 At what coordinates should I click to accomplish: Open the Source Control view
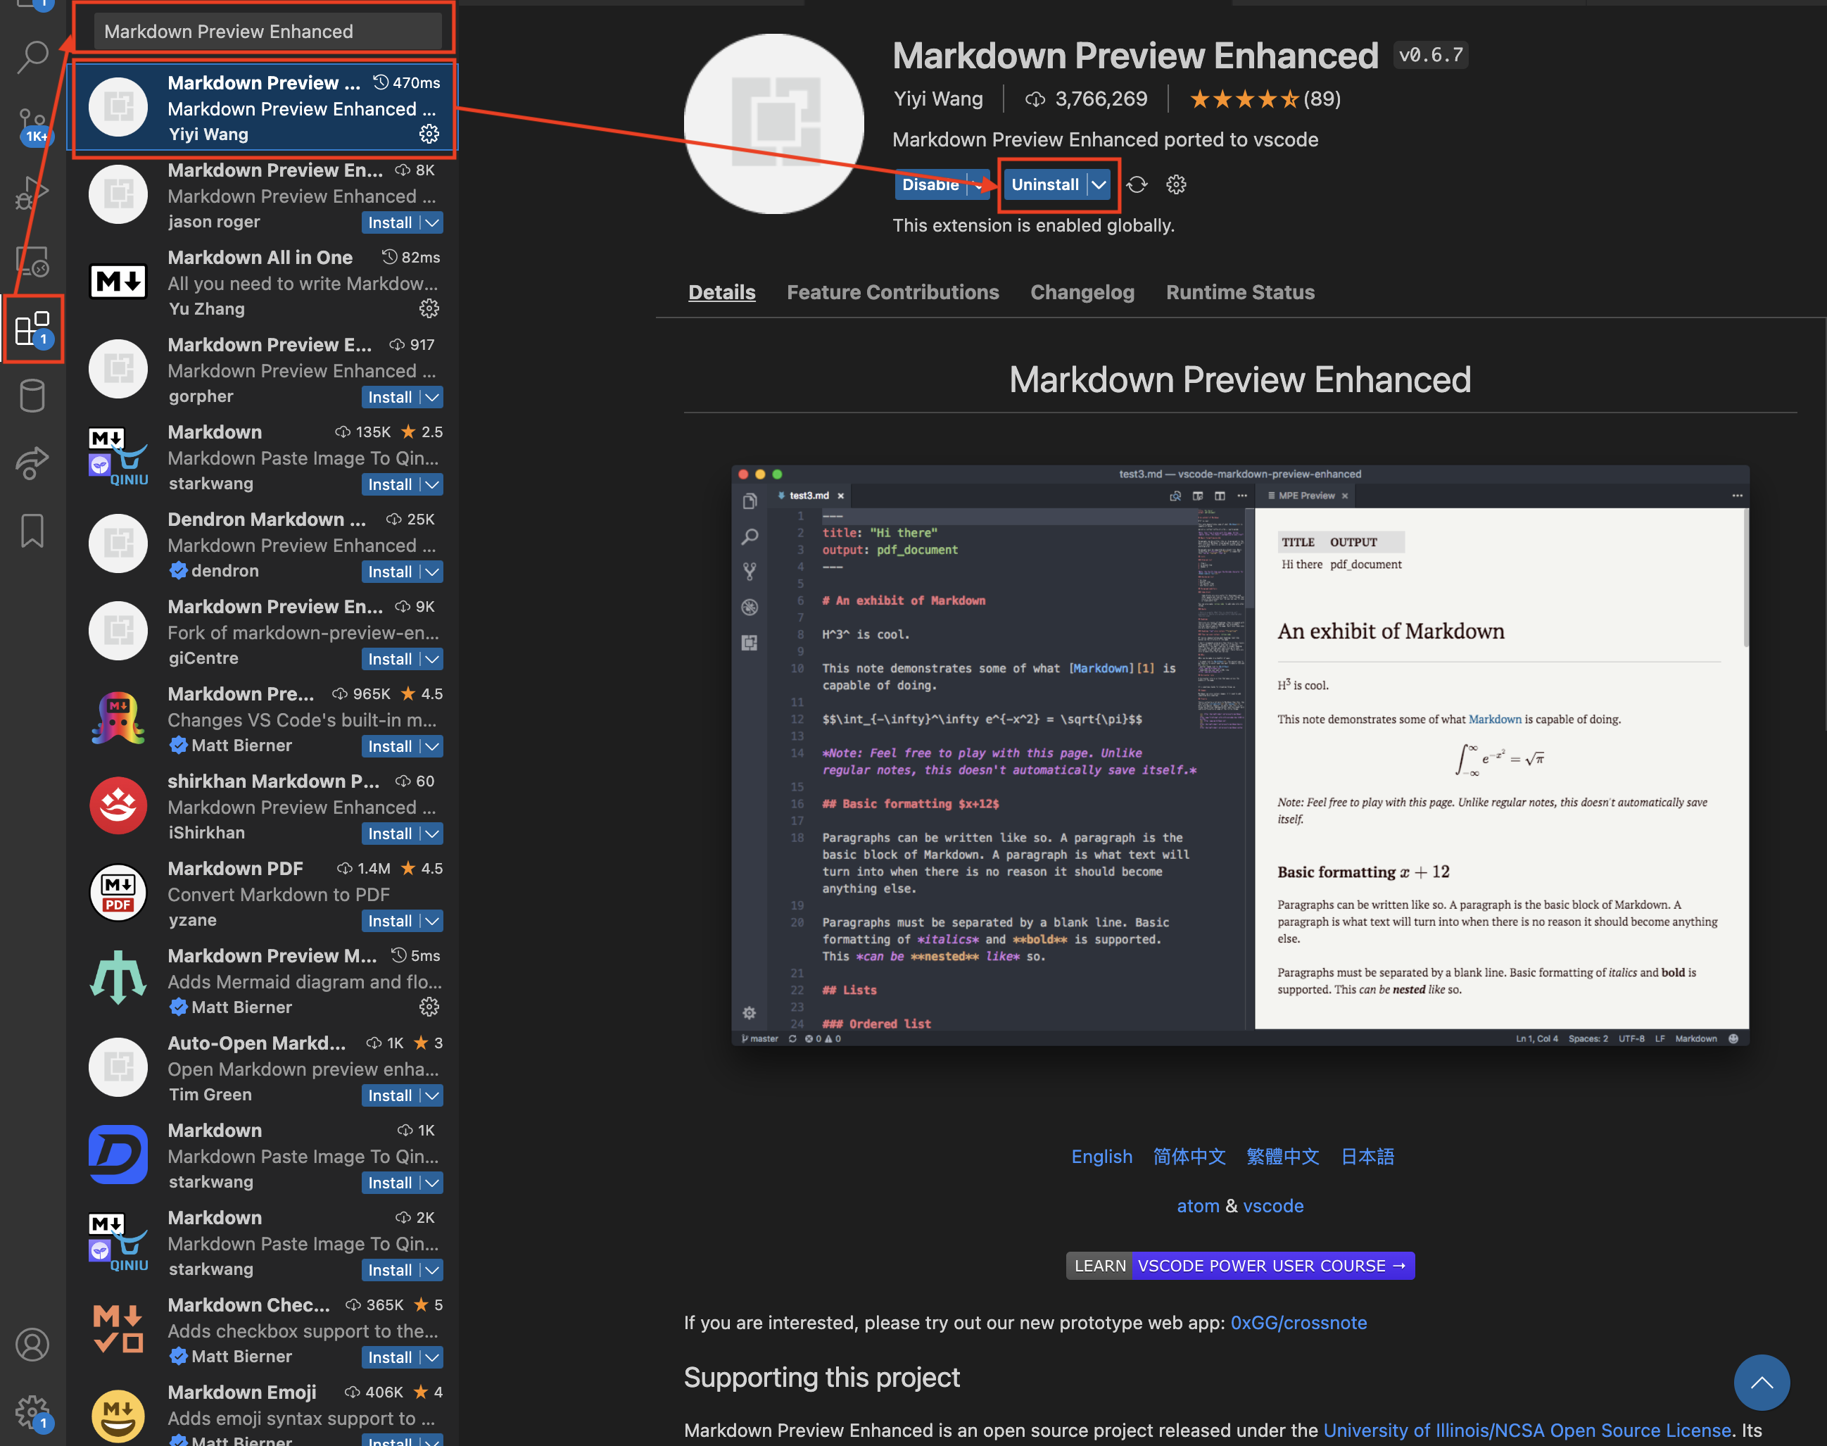click(33, 125)
